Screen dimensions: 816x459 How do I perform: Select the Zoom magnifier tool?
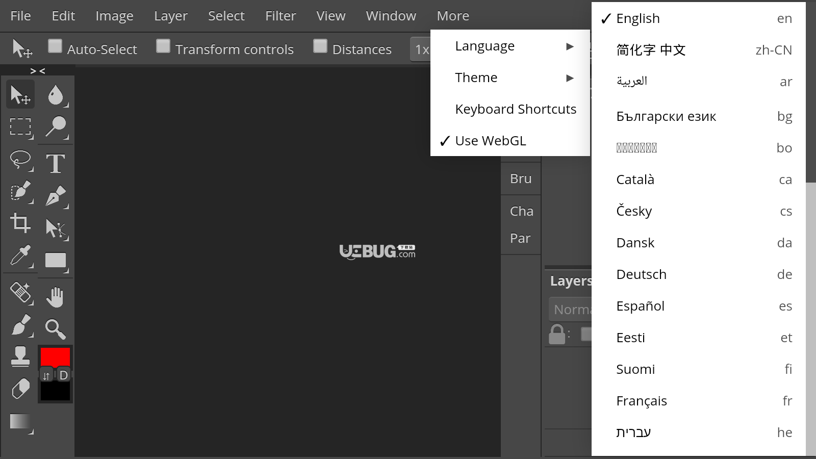(x=56, y=329)
